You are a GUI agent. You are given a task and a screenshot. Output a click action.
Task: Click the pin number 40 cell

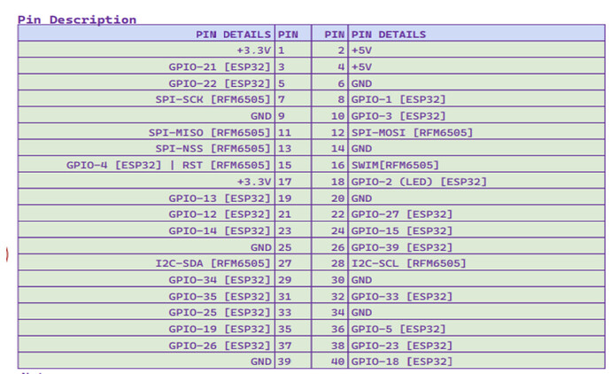(x=336, y=361)
